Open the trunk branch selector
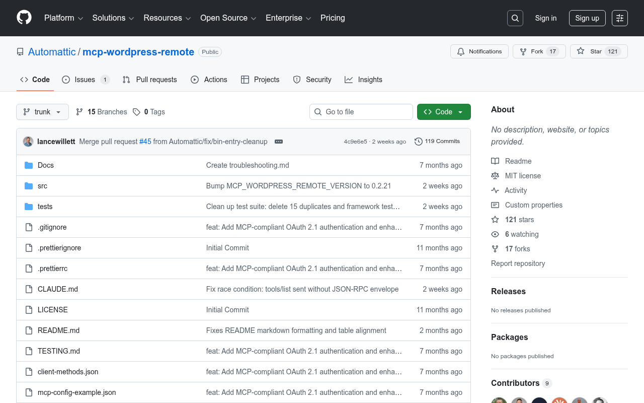The height and width of the screenshot is (403, 644). tap(42, 112)
